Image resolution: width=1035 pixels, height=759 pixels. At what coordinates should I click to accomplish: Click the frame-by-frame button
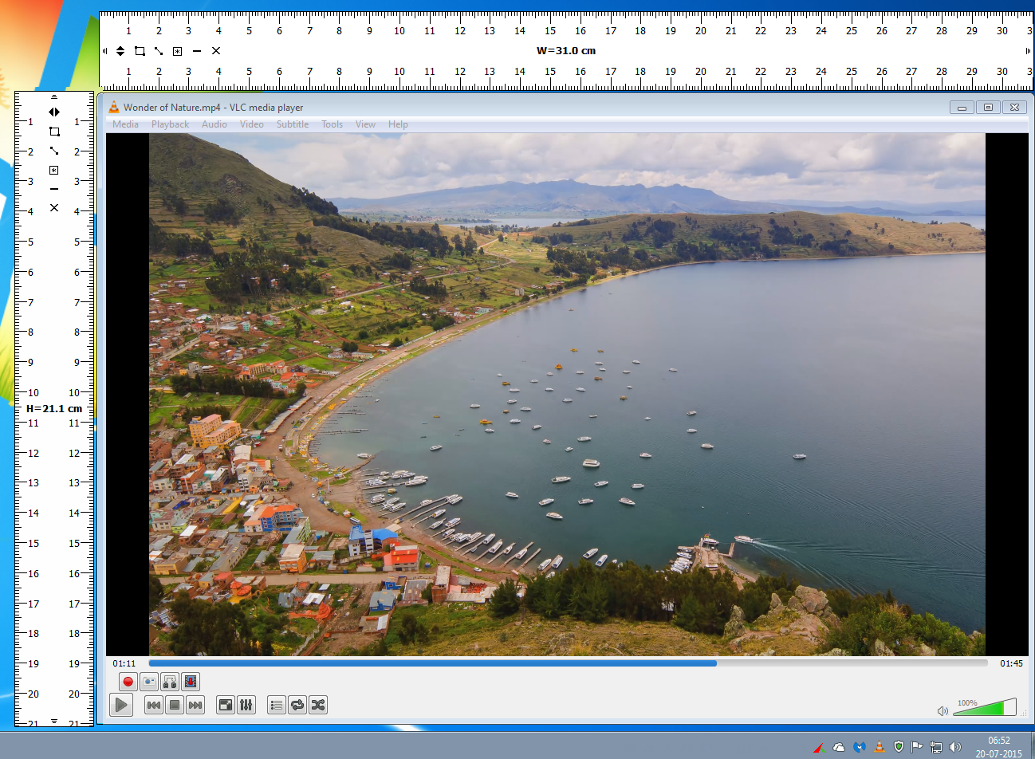[191, 682]
